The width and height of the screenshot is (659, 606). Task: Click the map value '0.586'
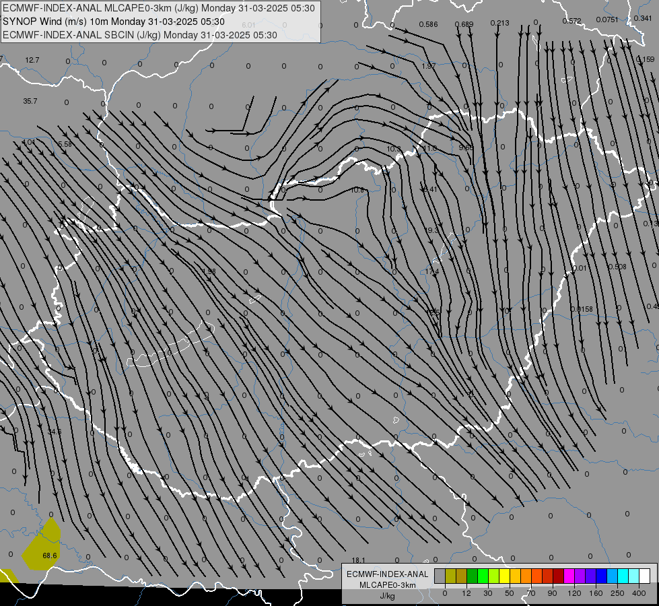pos(428,24)
